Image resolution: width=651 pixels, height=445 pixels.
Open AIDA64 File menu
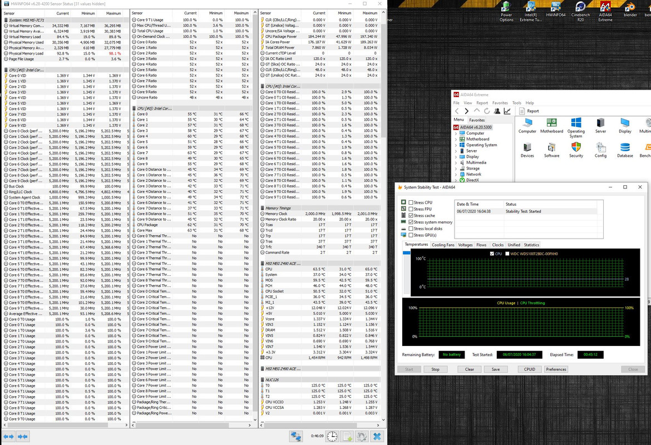click(456, 103)
